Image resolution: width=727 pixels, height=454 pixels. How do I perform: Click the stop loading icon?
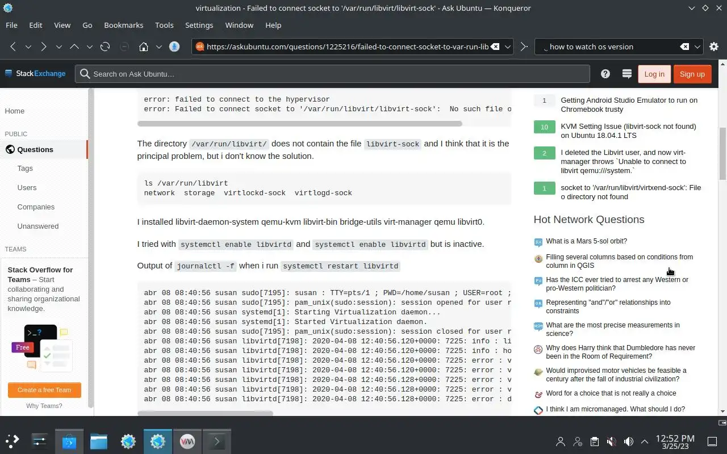[x=124, y=47]
